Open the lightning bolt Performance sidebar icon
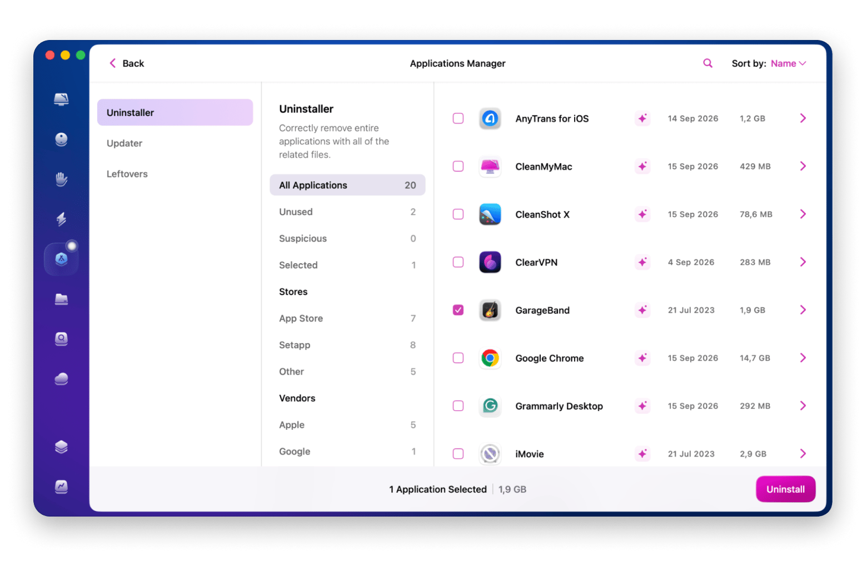867x561 pixels. click(61, 219)
